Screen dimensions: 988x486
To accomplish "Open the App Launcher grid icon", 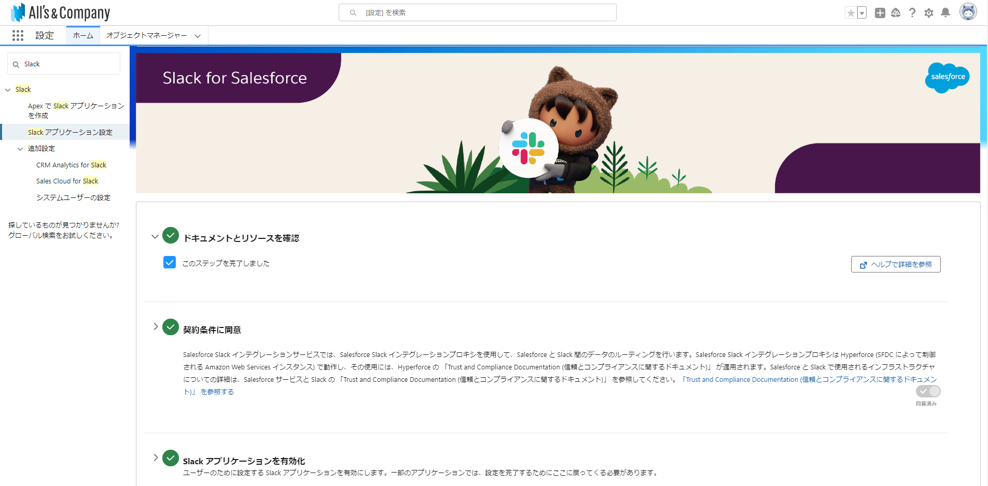I will (x=18, y=35).
